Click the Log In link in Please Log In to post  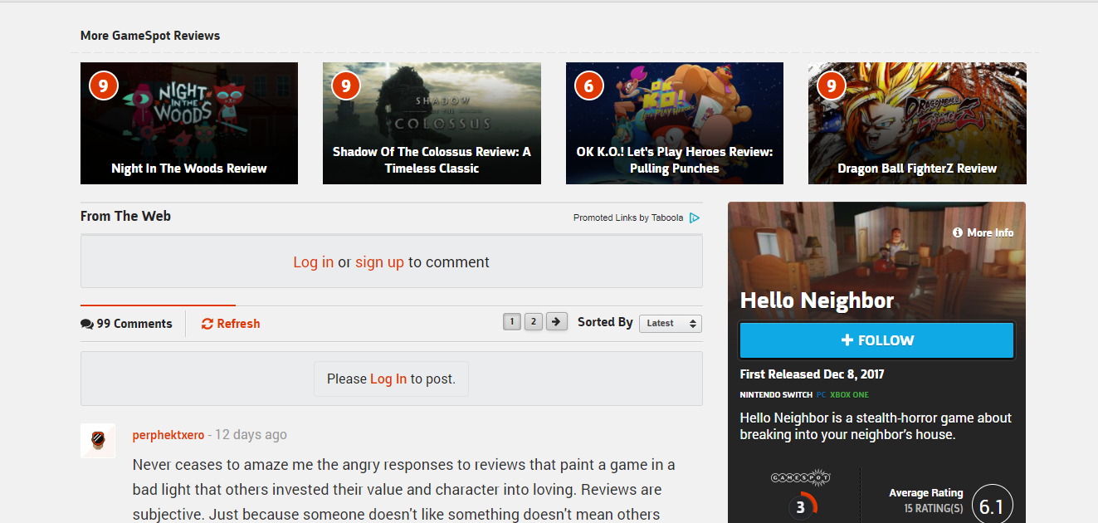coord(388,379)
